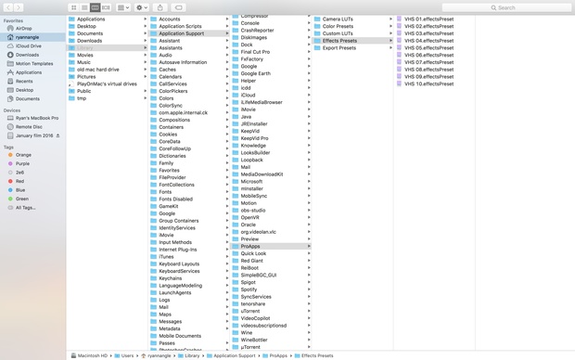
Task: Switch to icon view
Action: [x=73, y=7]
